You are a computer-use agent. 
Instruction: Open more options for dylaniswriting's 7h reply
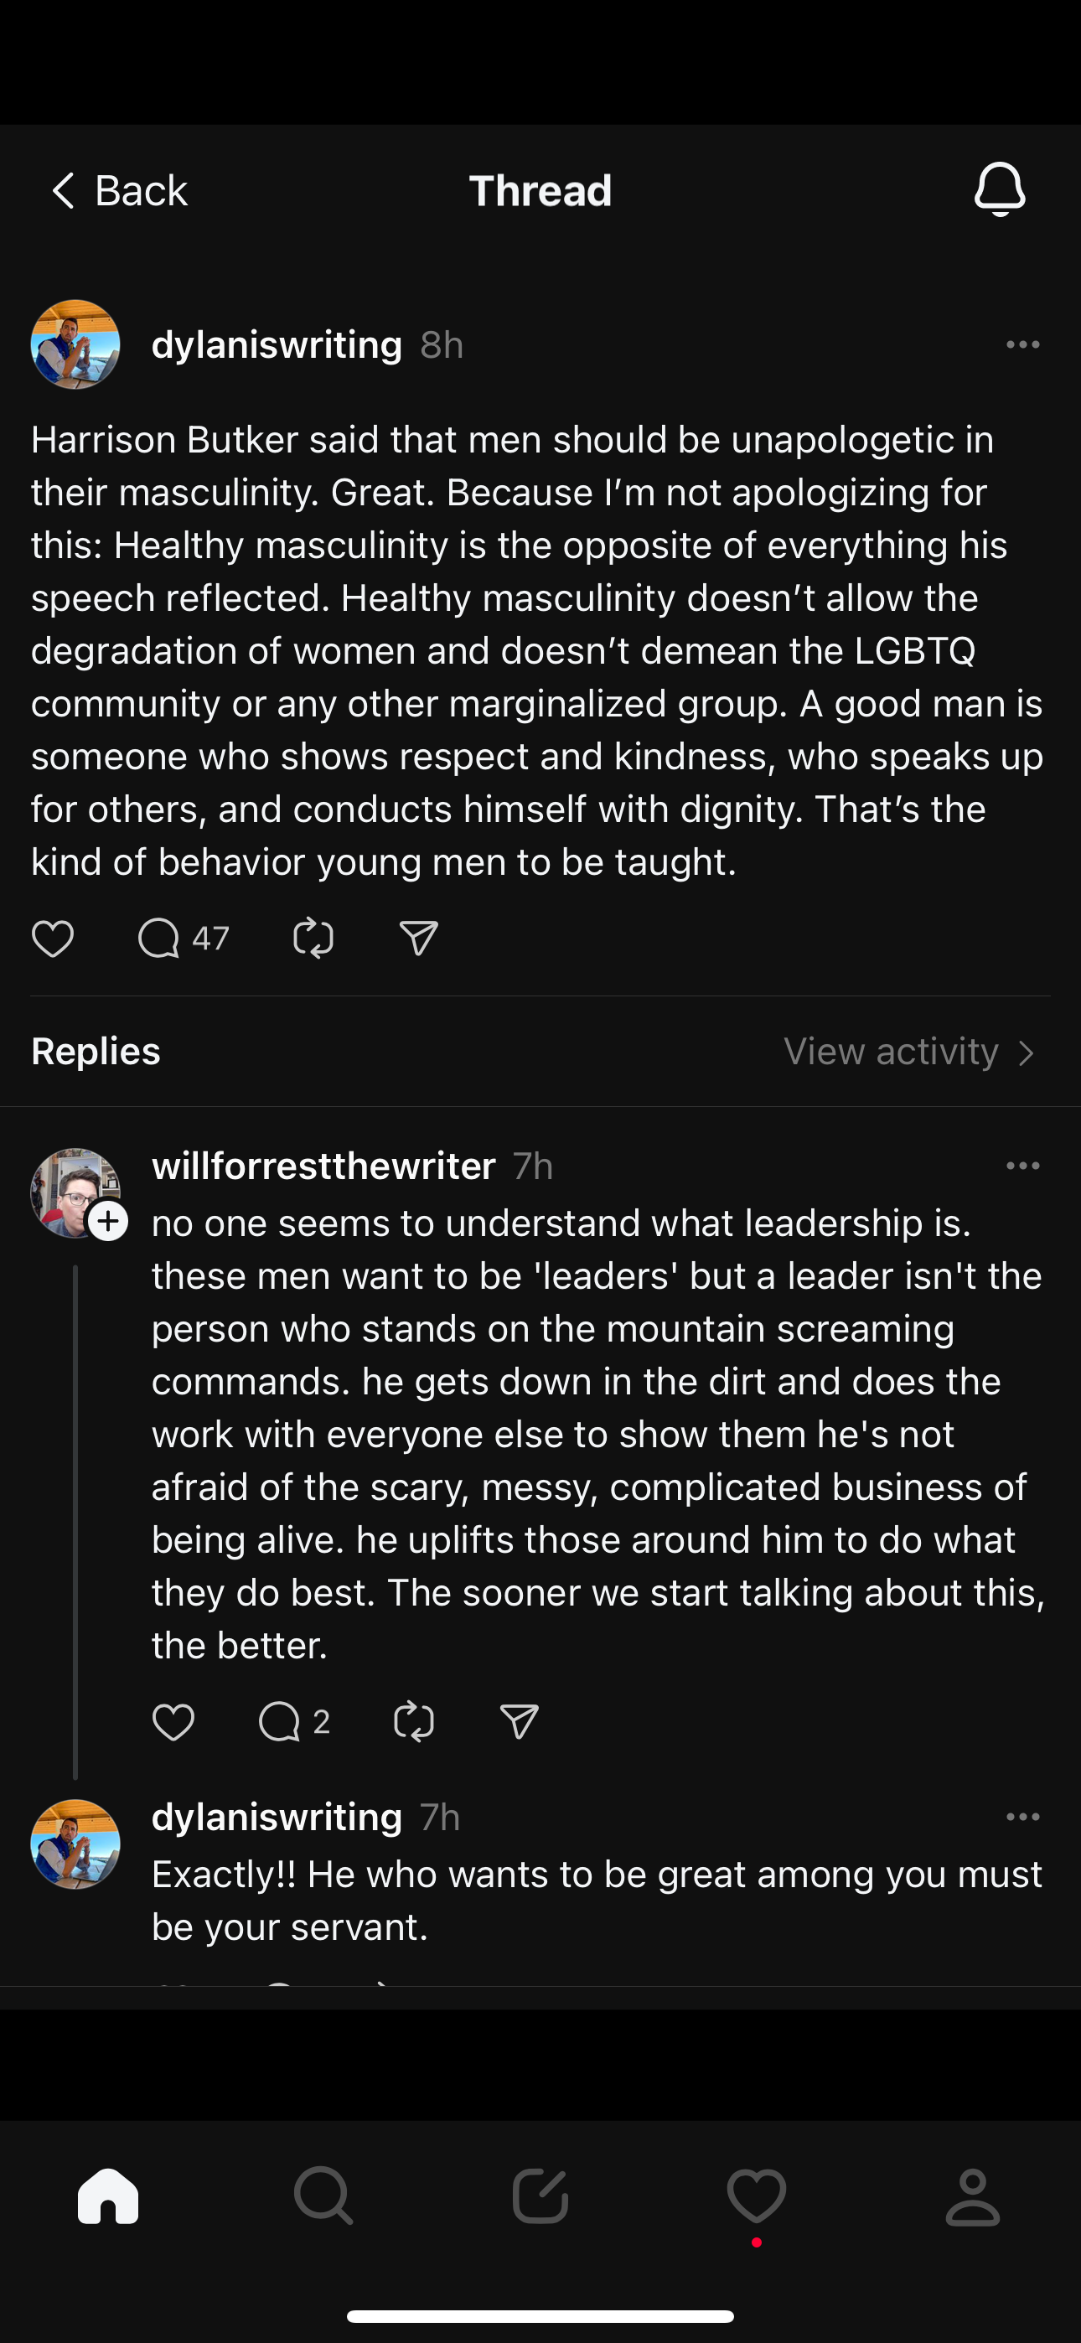pos(1023,1818)
